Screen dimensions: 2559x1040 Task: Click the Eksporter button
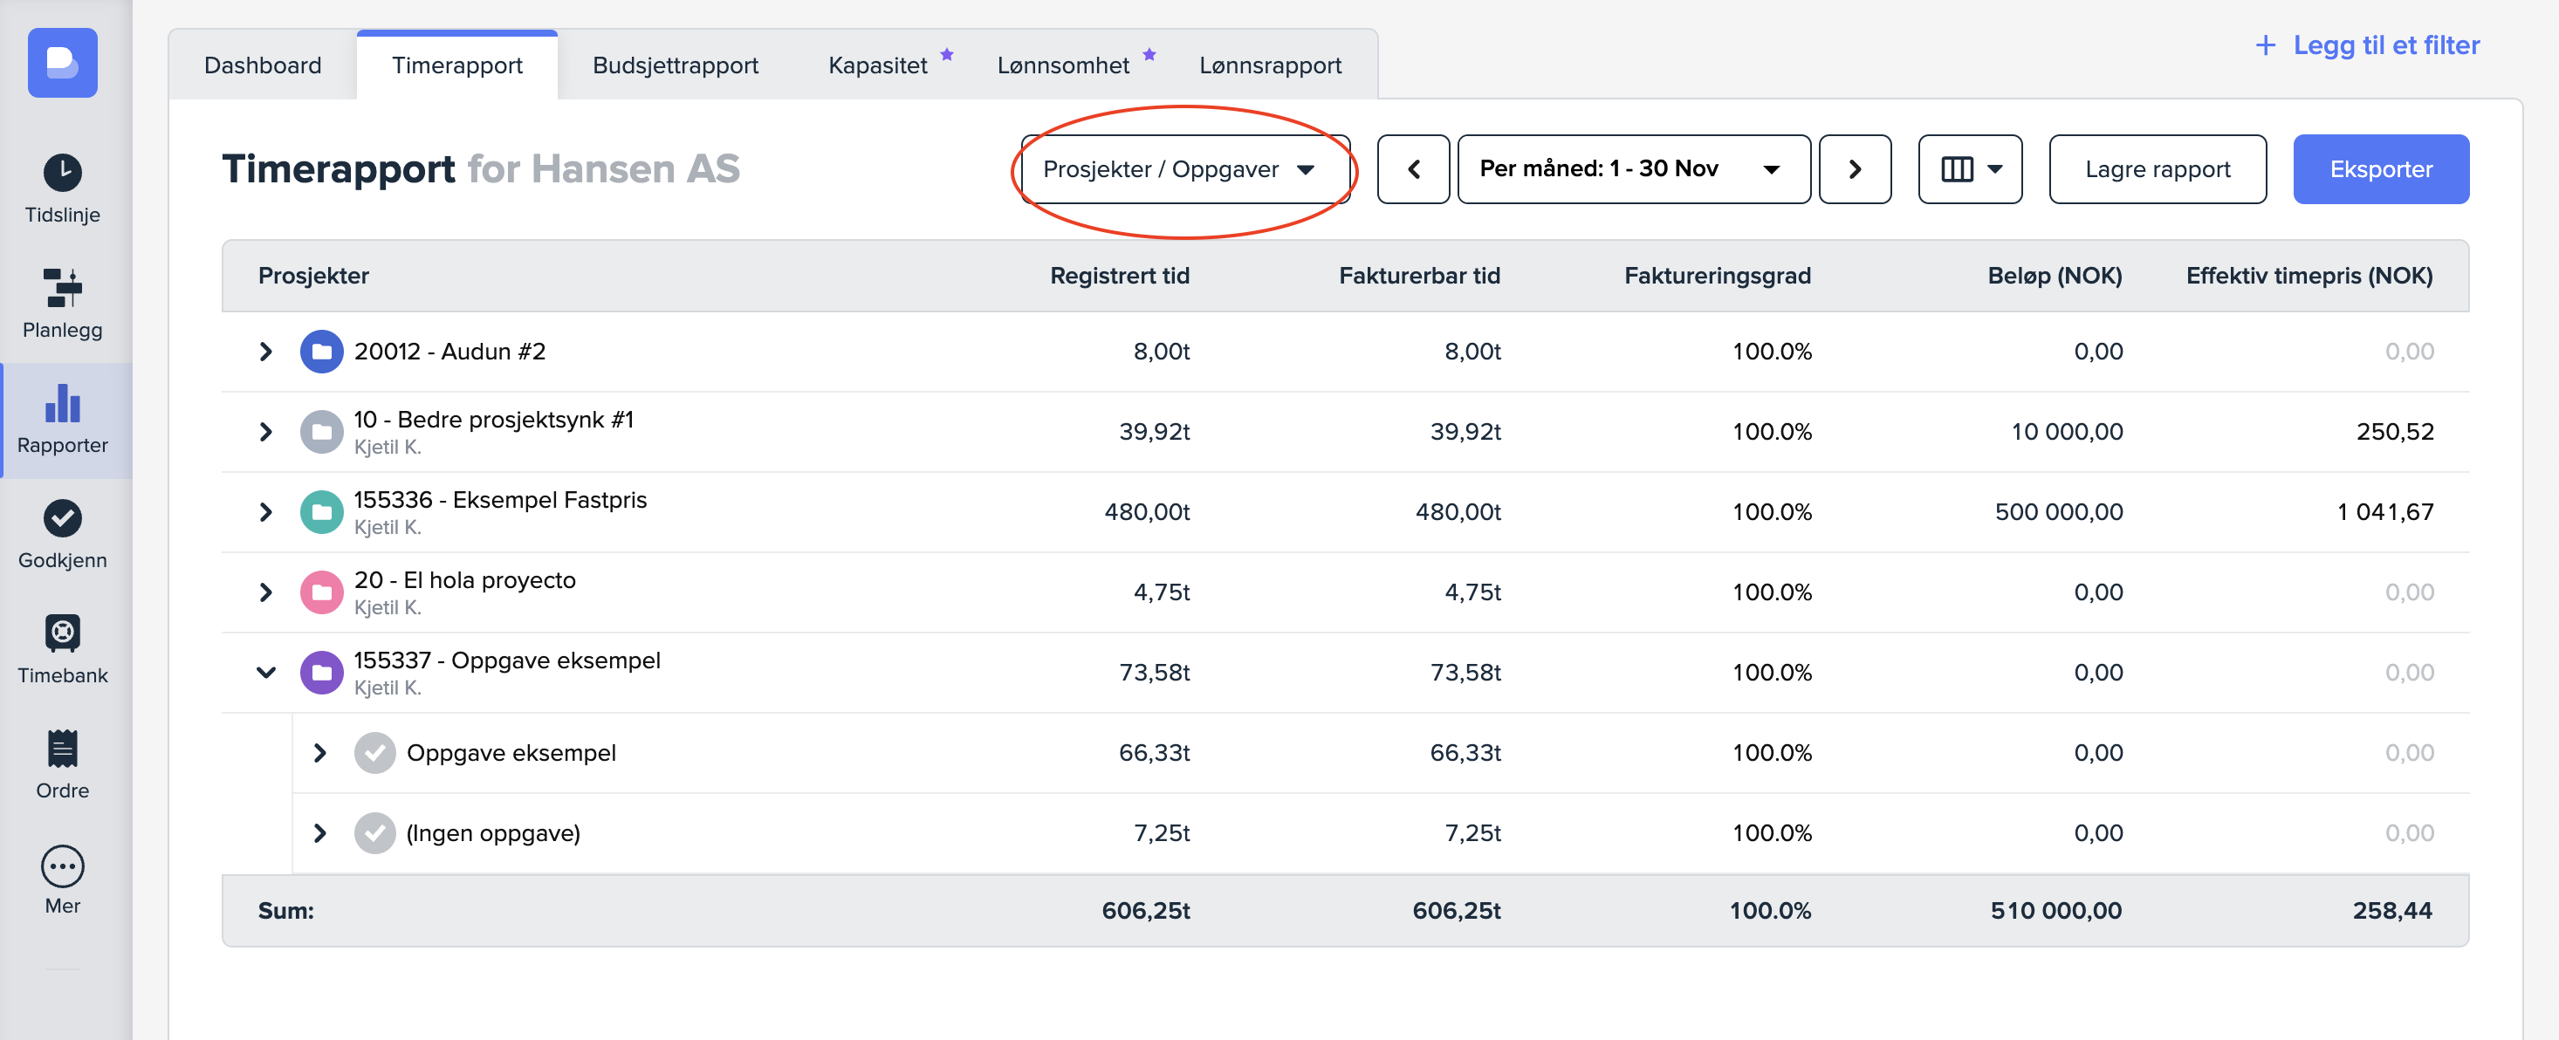tap(2379, 169)
